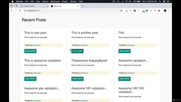Open the People menu
Viewport: 181px width, 102px height.
pyautogui.click(x=65, y=1)
